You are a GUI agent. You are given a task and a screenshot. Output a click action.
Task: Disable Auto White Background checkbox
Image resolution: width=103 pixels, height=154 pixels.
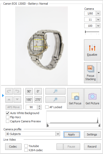[x=7, y=113]
